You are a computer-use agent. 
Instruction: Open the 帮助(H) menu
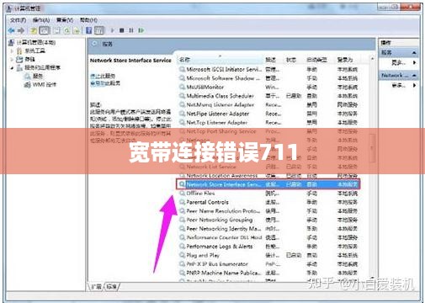coord(88,20)
